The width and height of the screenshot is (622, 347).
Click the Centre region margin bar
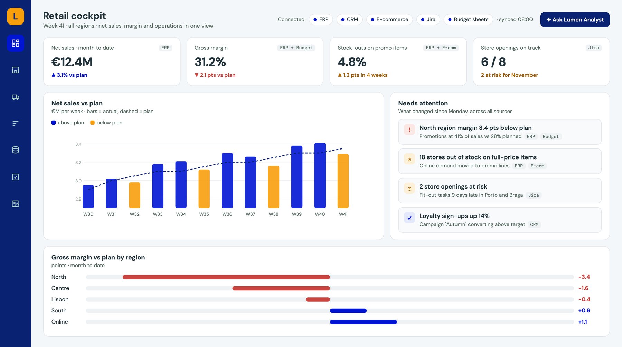point(281,288)
